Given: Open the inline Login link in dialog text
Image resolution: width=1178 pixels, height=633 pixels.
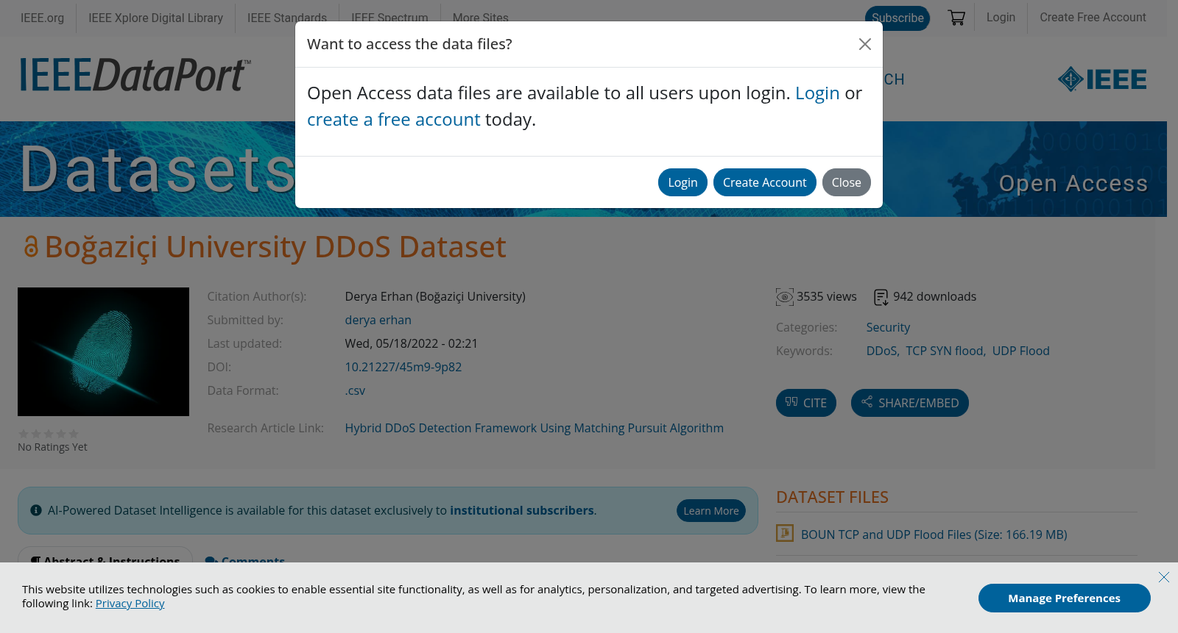Looking at the screenshot, I should 817,93.
